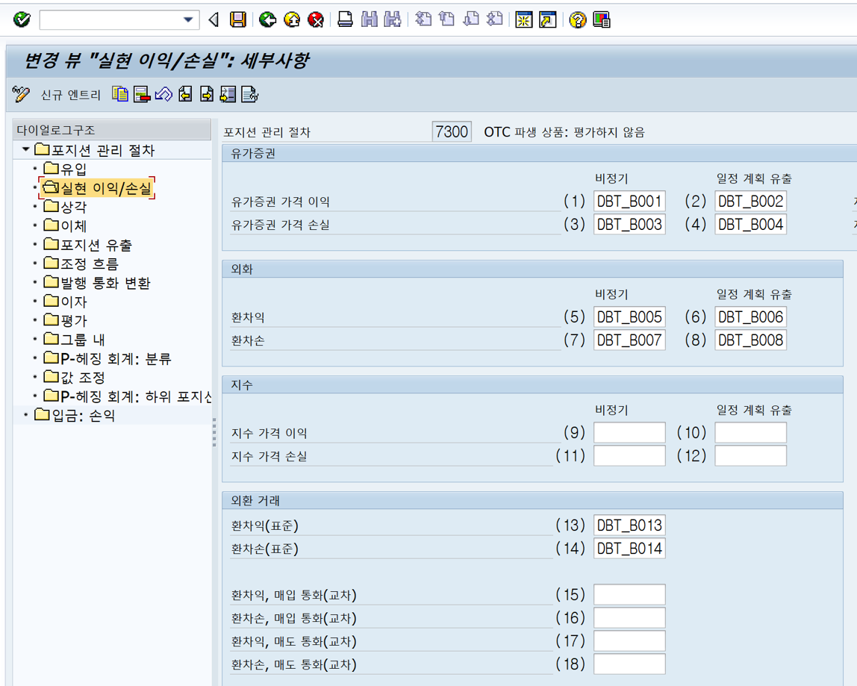Go to the last page icon
The height and width of the screenshot is (686, 857).
tap(495, 19)
